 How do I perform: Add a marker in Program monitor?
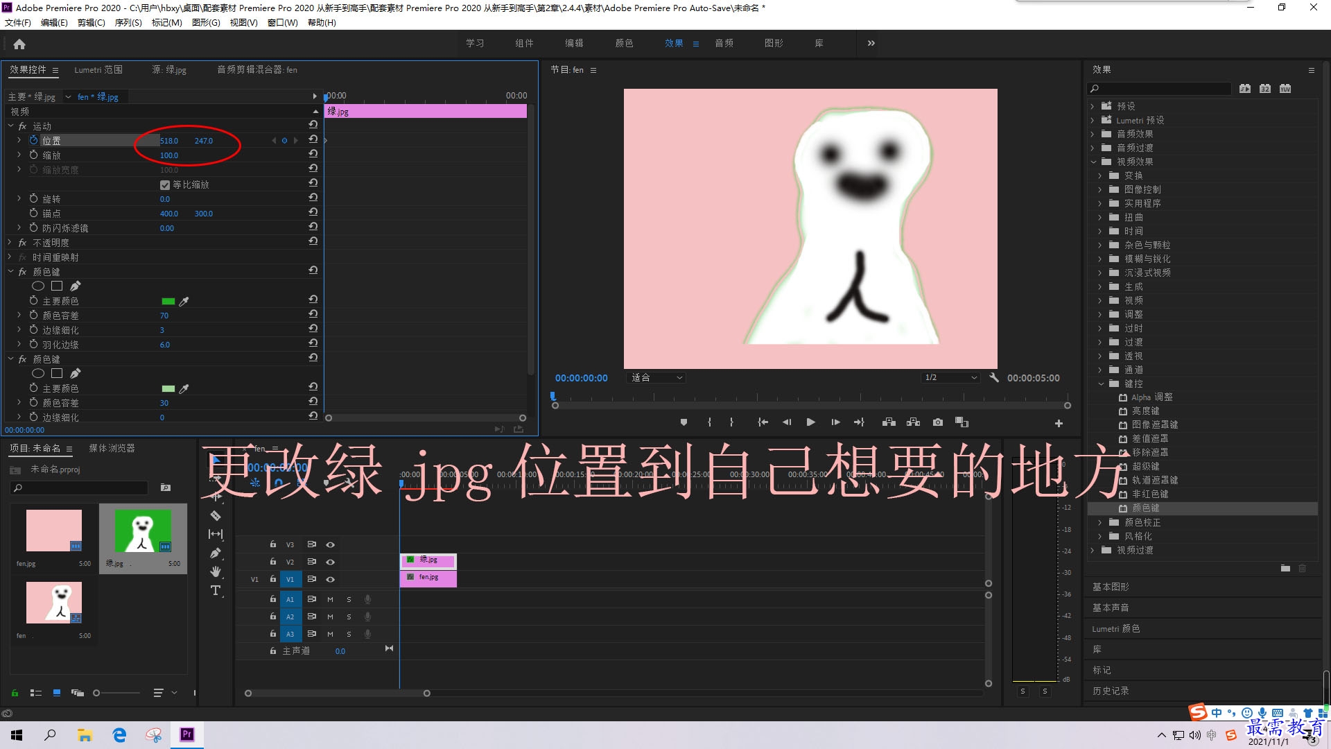(684, 422)
